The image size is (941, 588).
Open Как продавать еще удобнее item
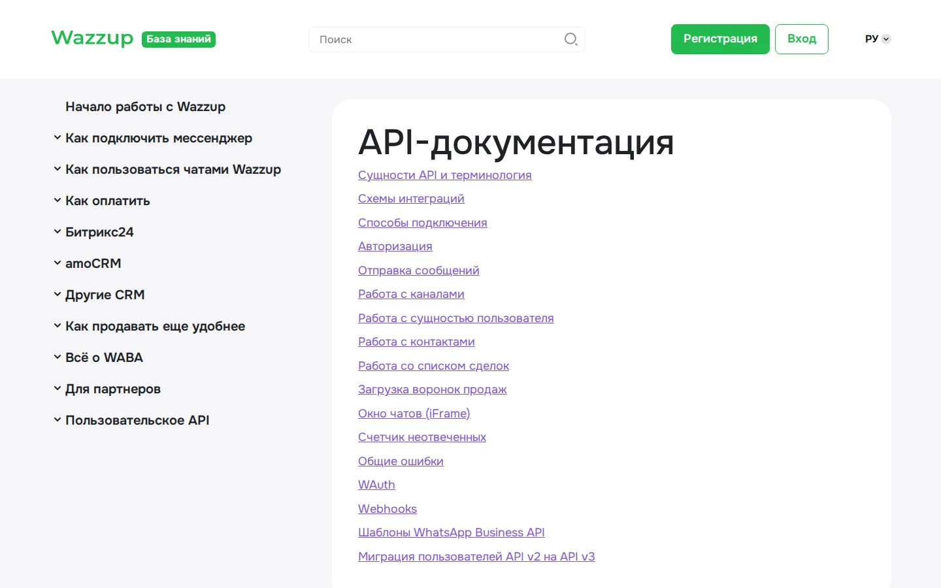point(156,326)
